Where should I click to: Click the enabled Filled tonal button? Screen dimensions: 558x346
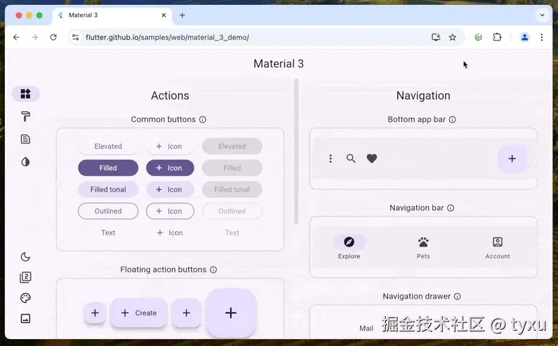click(108, 189)
